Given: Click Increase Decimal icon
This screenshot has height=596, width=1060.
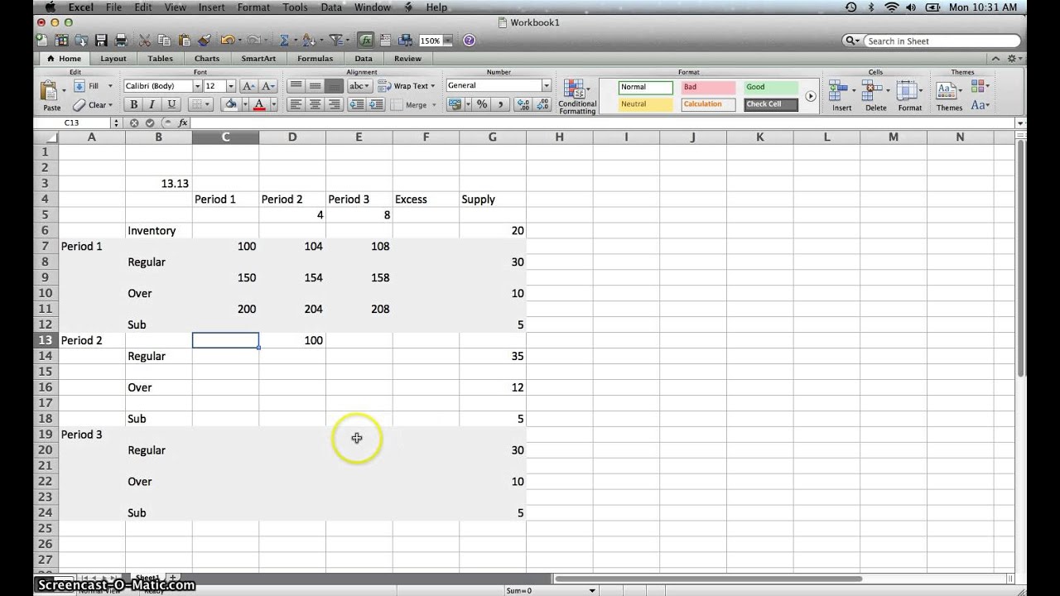Looking at the screenshot, I should coord(523,104).
